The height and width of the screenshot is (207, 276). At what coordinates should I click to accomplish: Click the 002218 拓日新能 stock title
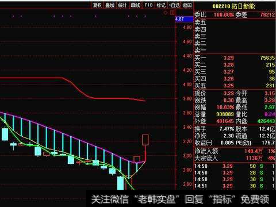point(233,6)
